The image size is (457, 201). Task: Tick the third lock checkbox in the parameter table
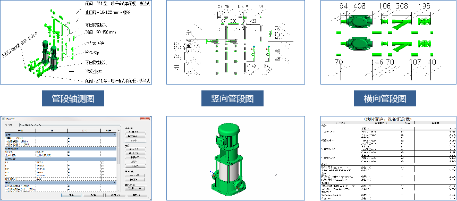point(103,169)
